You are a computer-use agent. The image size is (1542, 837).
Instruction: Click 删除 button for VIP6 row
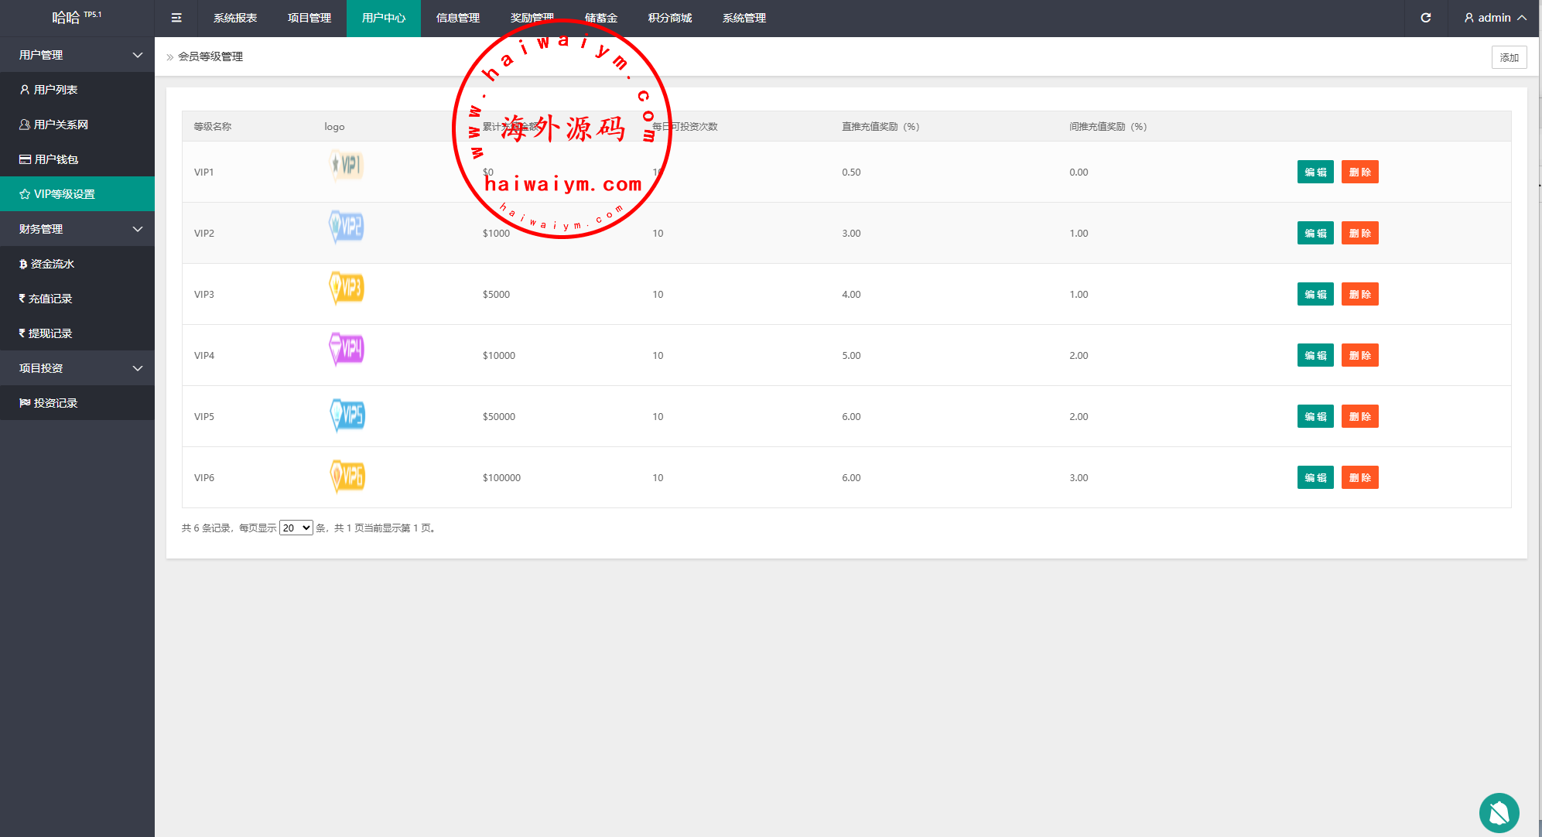click(x=1359, y=477)
